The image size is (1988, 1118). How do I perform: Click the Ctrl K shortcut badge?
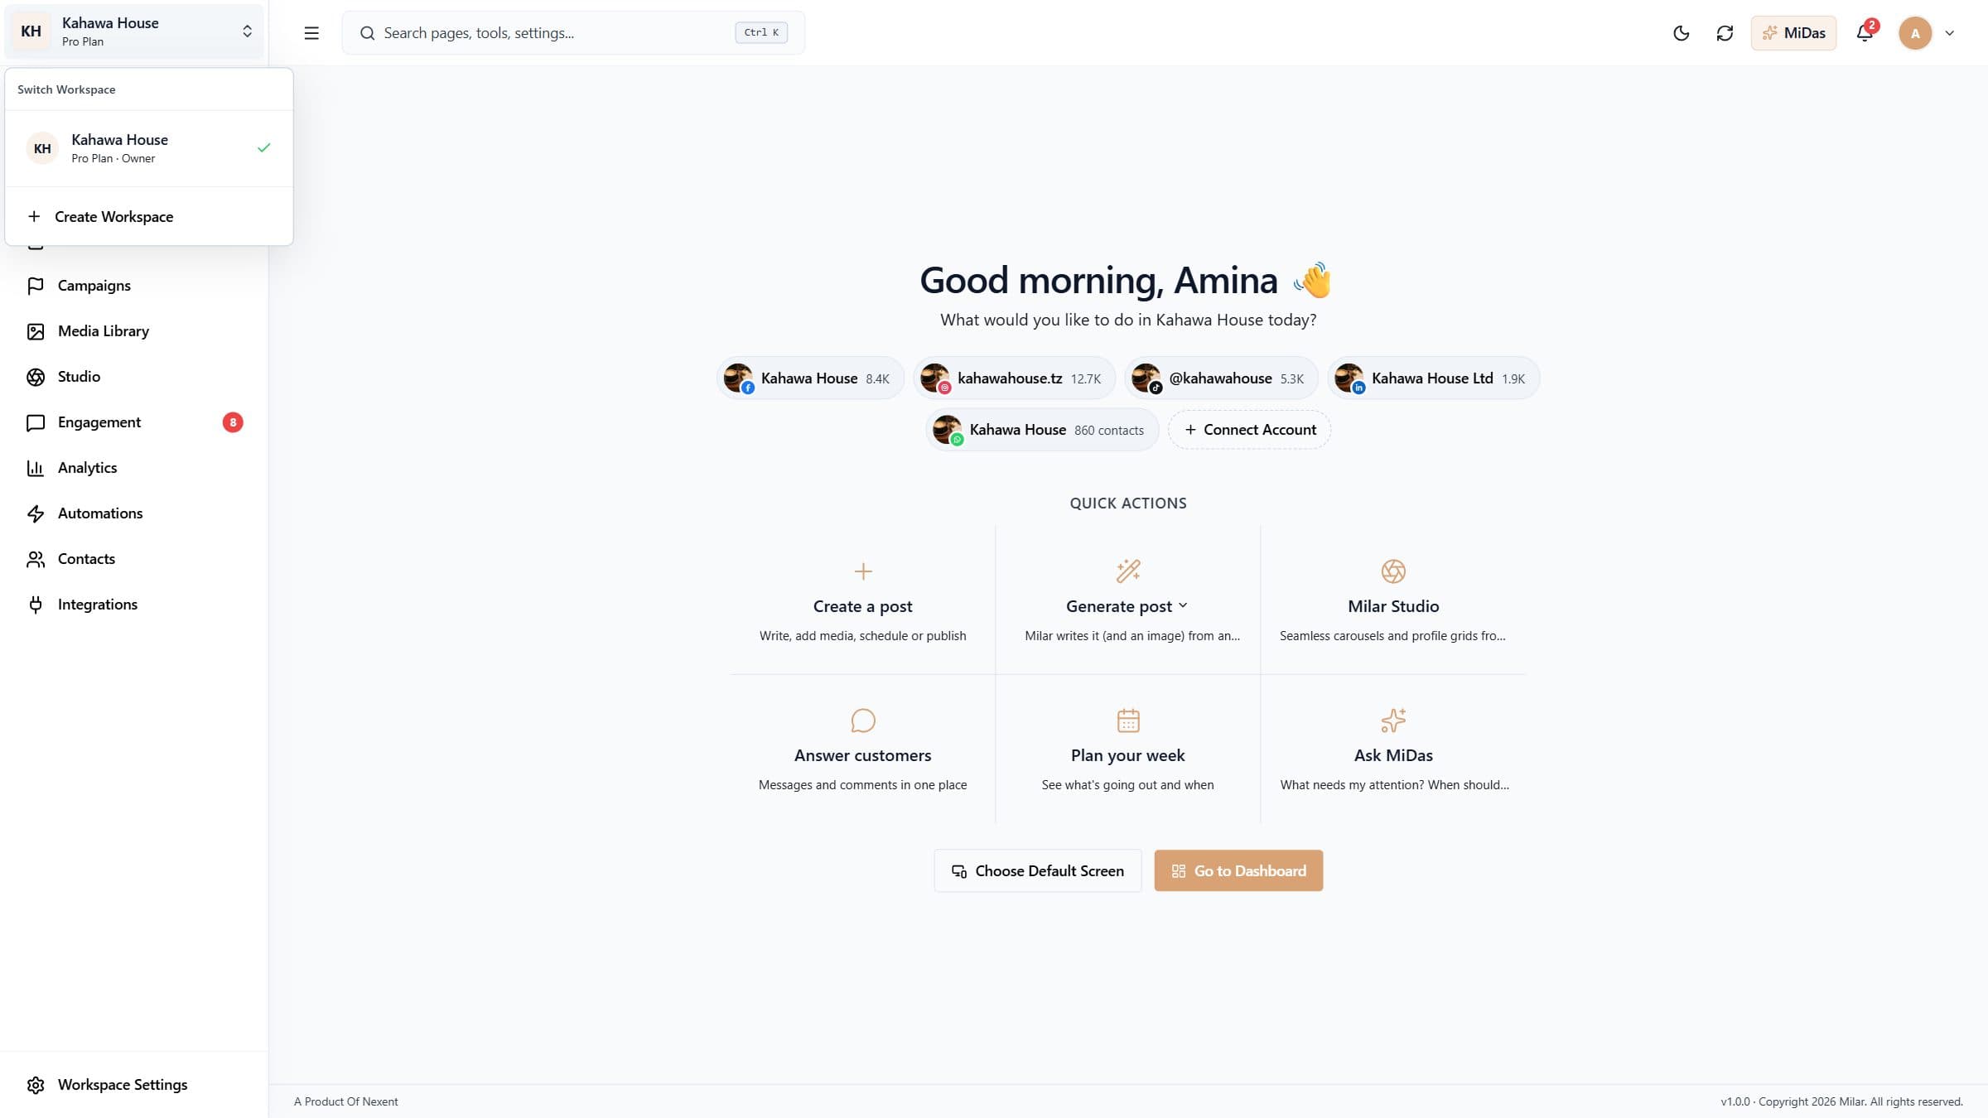[761, 33]
